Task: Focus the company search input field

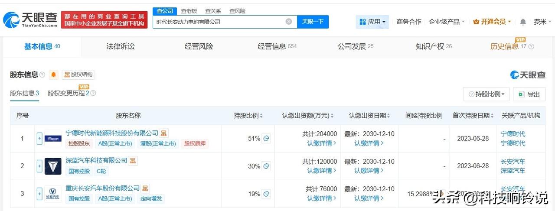Action: [225, 22]
